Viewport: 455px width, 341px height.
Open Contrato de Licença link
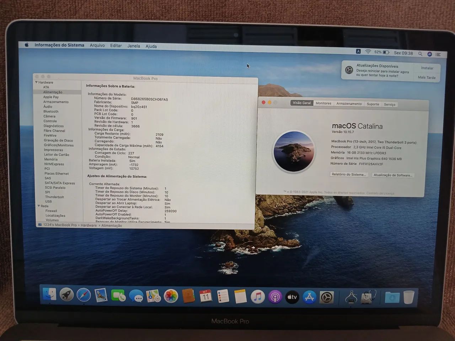click(380, 193)
